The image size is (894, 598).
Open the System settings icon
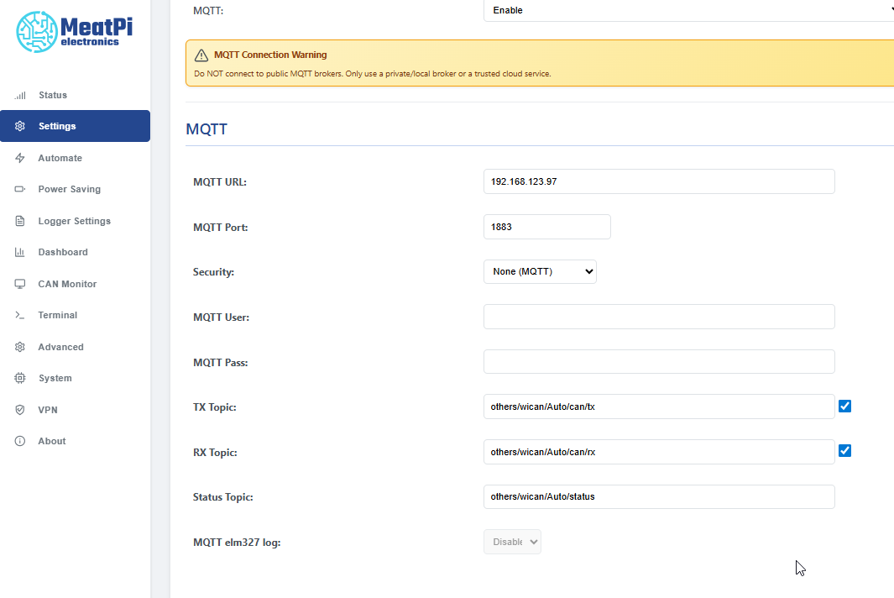click(20, 378)
